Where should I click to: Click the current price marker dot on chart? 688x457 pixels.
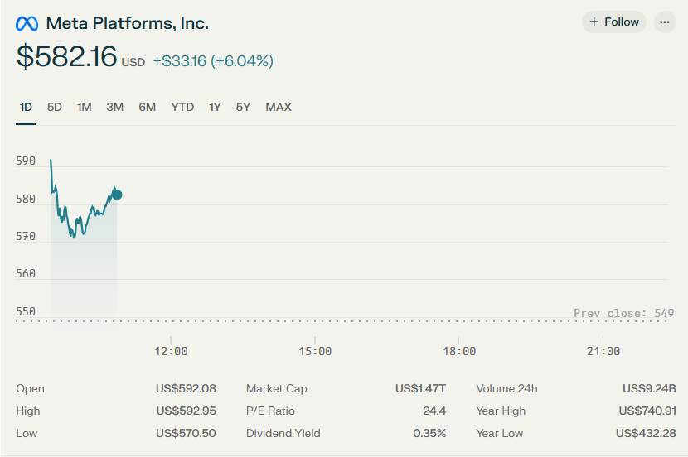click(117, 195)
